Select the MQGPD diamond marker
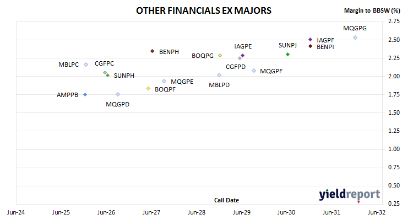The image size is (402, 220). [118, 94]
